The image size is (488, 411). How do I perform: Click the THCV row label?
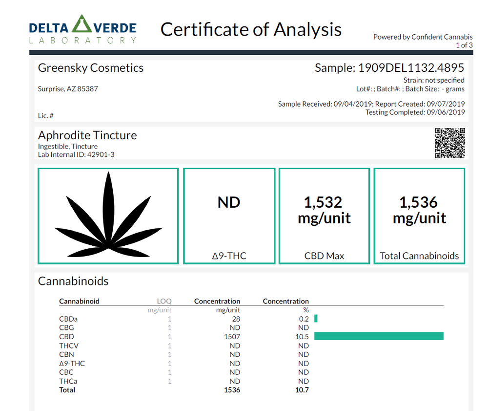click(x=69, y=346)
